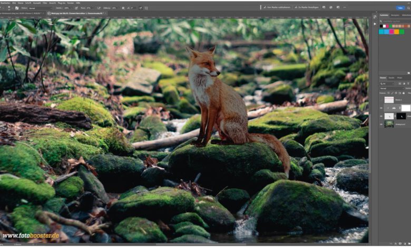The width and height of the screenshot is (411, 247).
Task: Toggle visibility of the Background layer
Action: click(381, 124)
